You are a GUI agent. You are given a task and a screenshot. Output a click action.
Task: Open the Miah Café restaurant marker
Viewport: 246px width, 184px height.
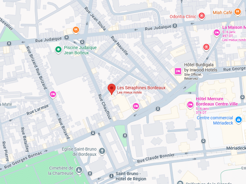click(237, 12)
